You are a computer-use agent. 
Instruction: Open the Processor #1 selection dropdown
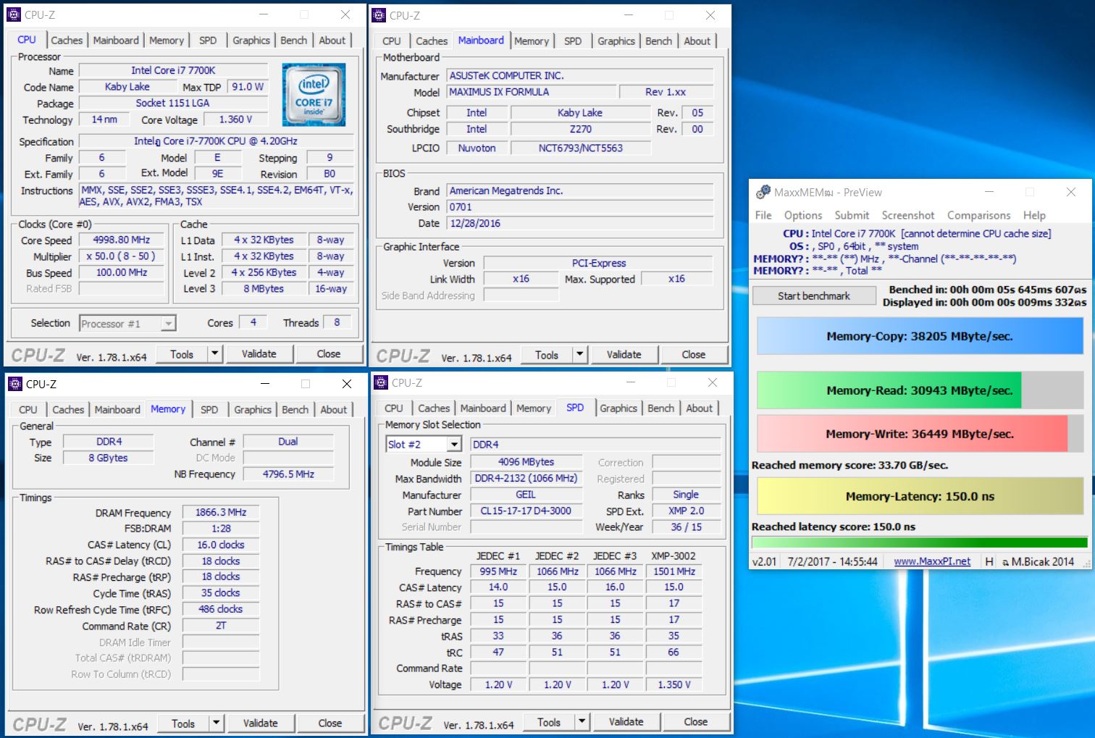click(x=168, y=323)
